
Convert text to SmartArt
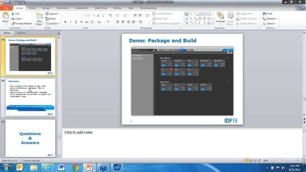coord(166,23)
